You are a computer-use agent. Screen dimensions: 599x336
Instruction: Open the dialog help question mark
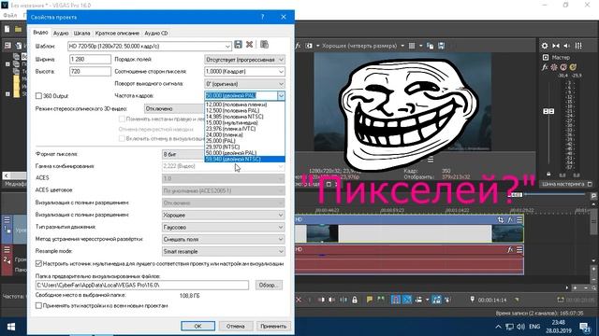tap(262, 17)
